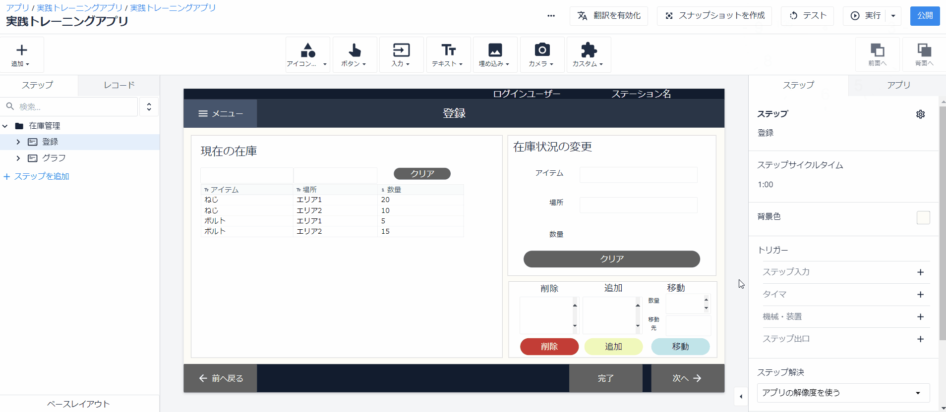Click the 1:00 step cycle time value
Screen dimensions: 946x412
766,185
